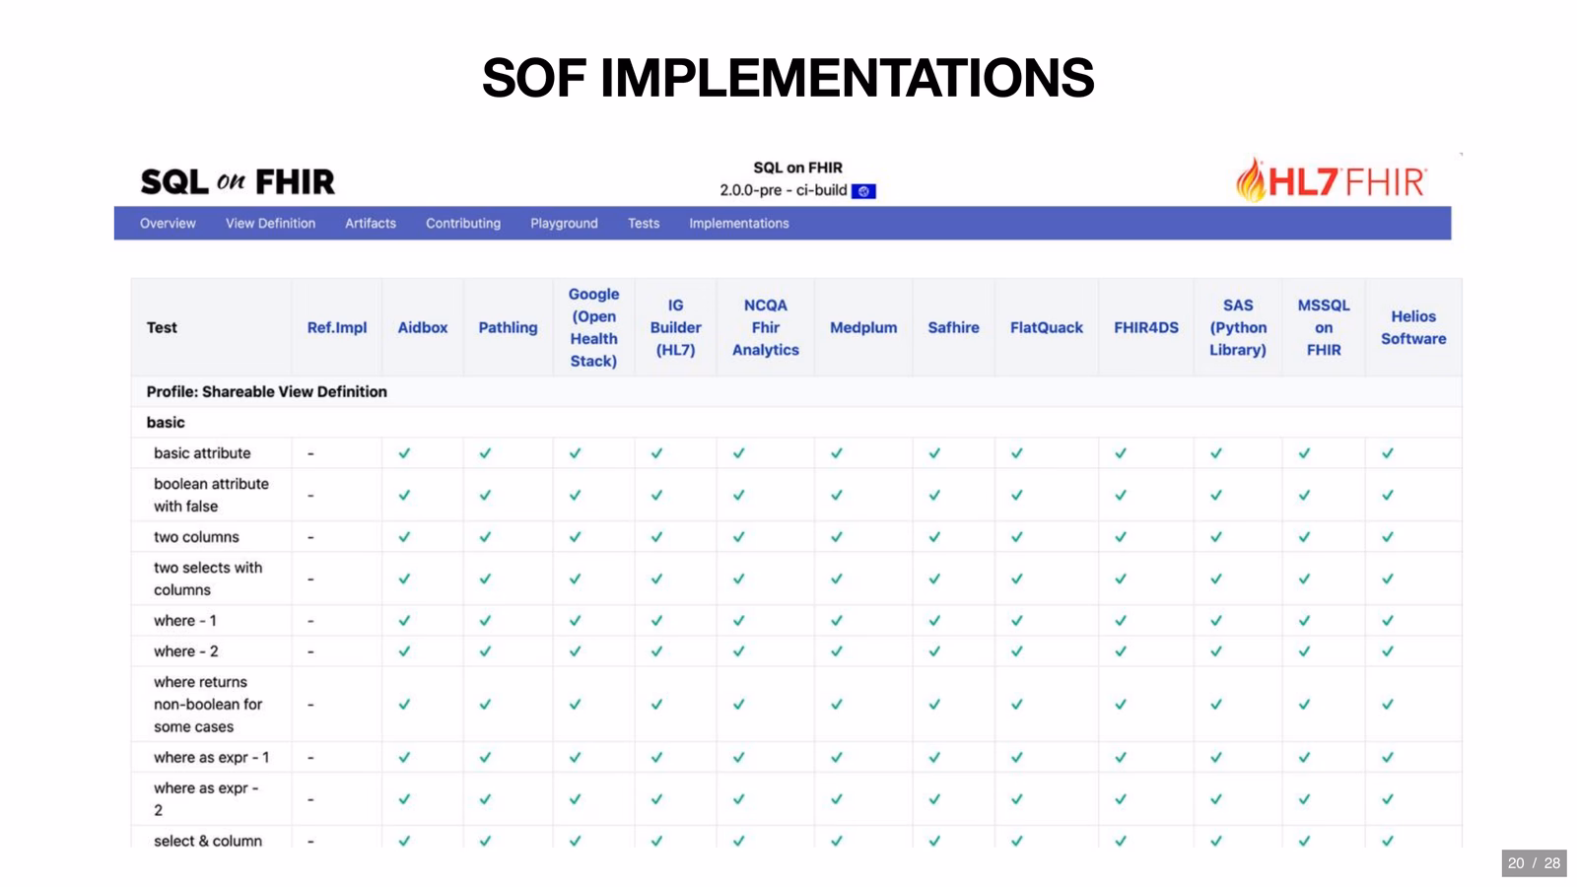Click Helios checkmark in basic attribute row
The image size is (1577, 887).
coord(1388,453)
